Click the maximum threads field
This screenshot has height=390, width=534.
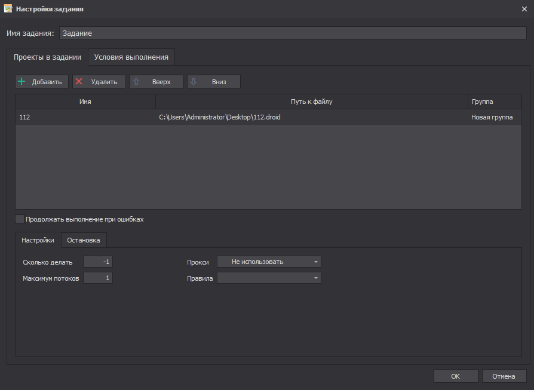[98, 278]
